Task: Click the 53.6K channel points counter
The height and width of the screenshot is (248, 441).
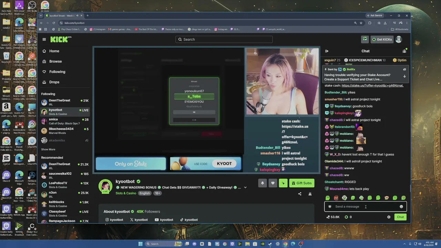Action: 333,217
